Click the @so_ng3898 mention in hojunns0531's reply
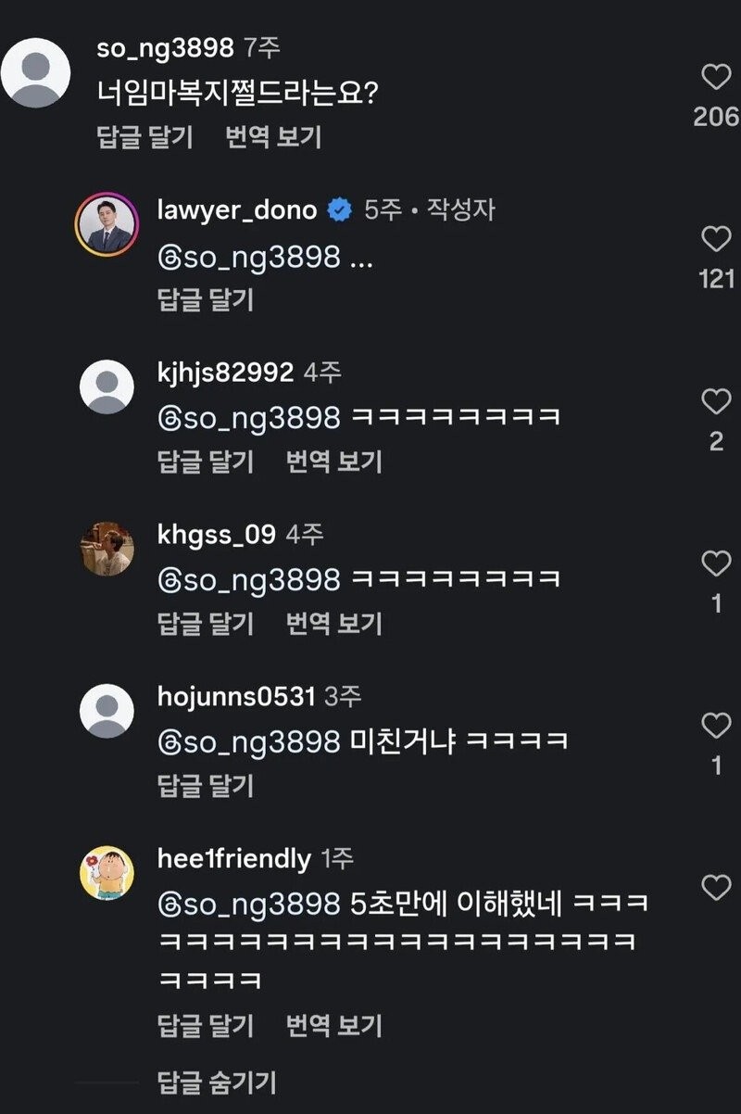Viewport: 741px width, 1114px height. 249,741
